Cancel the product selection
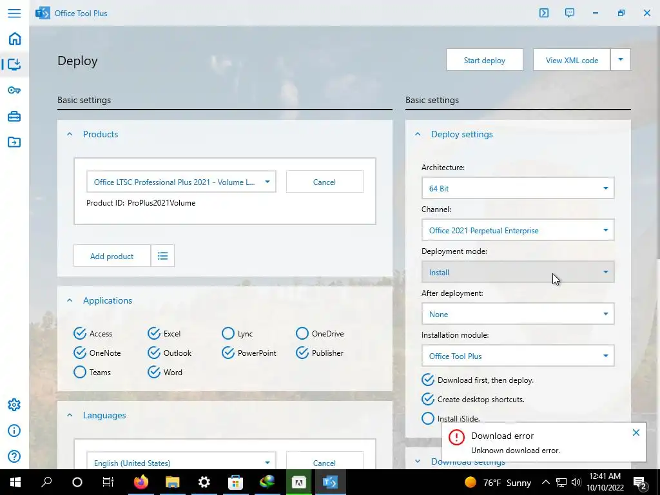The image size is (660, 495). (x=325, y=182)
